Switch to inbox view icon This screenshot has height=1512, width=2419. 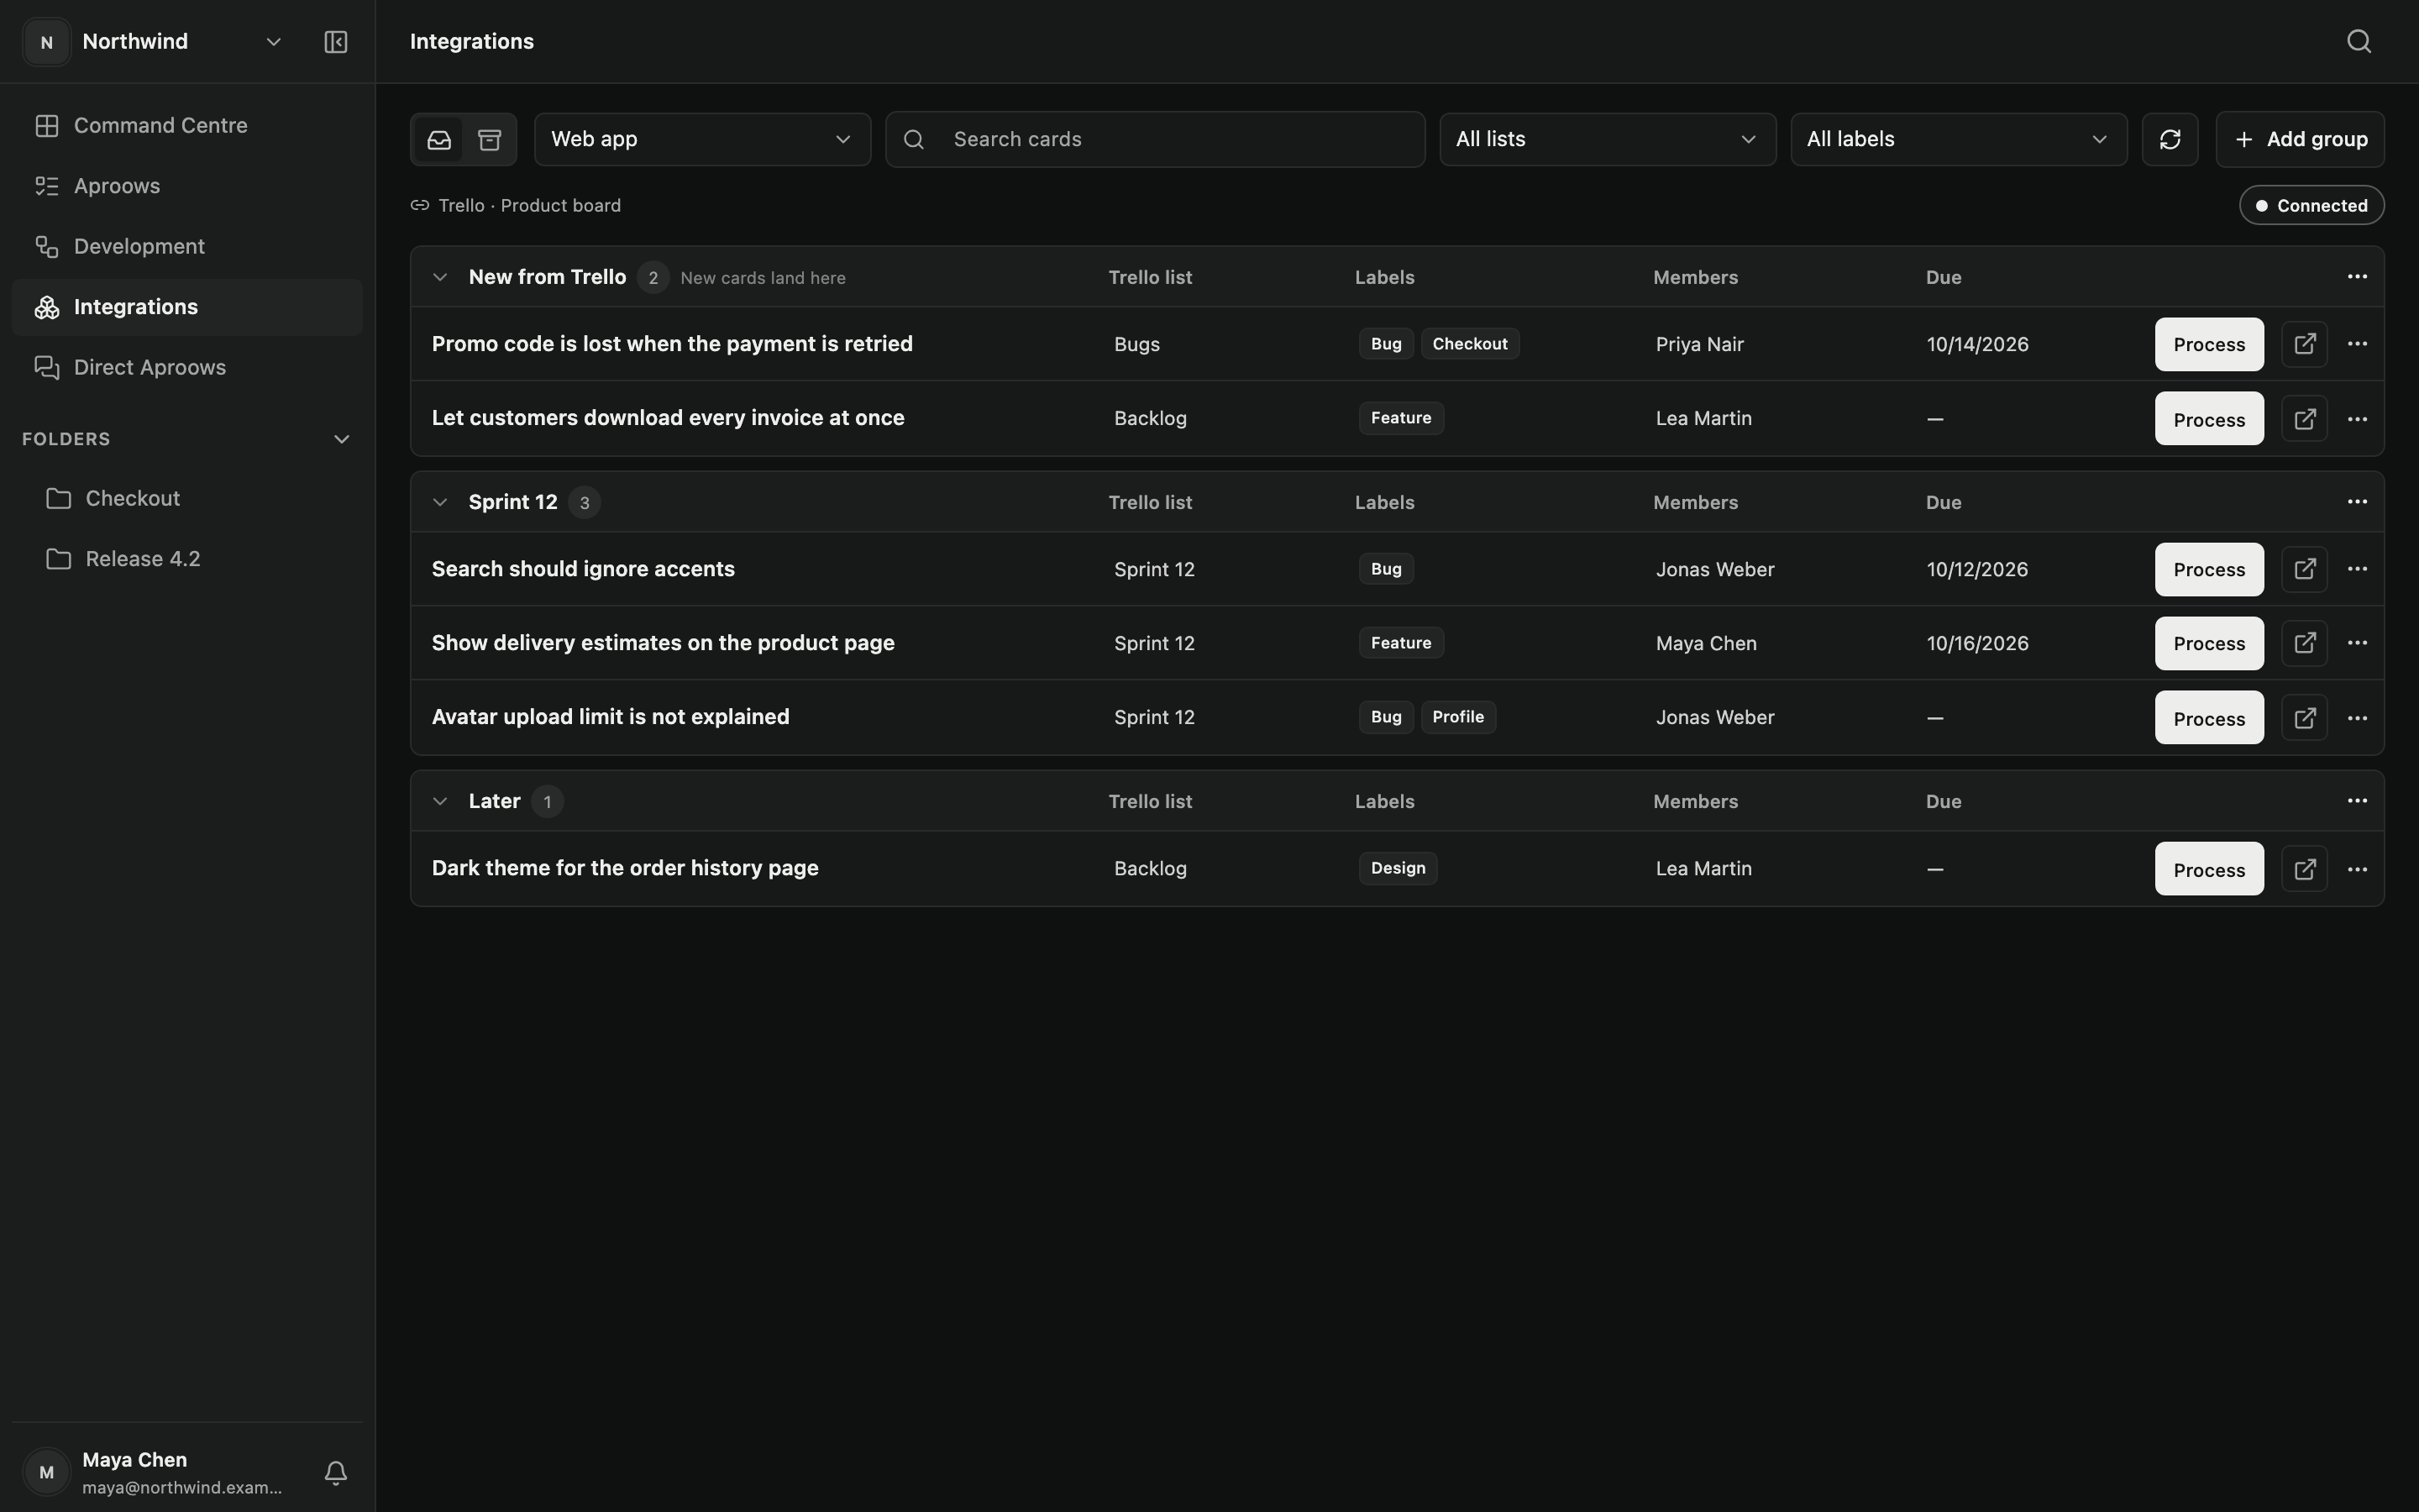[440, 139]
